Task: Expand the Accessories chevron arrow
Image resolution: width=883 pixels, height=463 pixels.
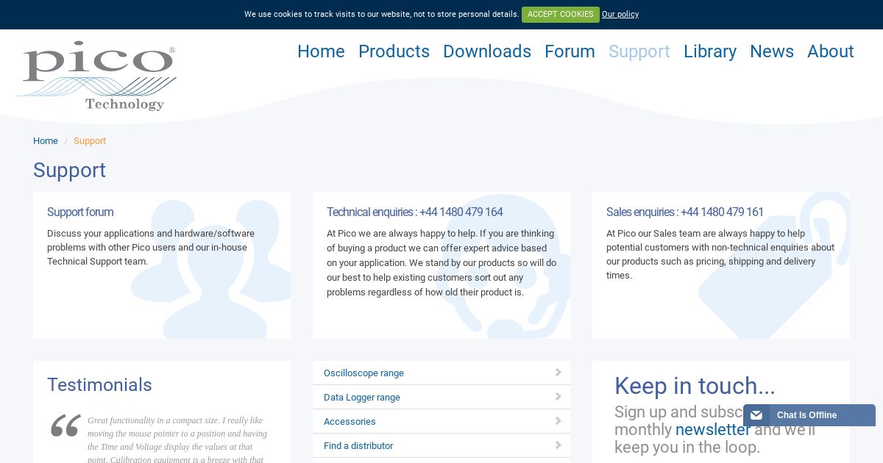Action: [558, 421]
